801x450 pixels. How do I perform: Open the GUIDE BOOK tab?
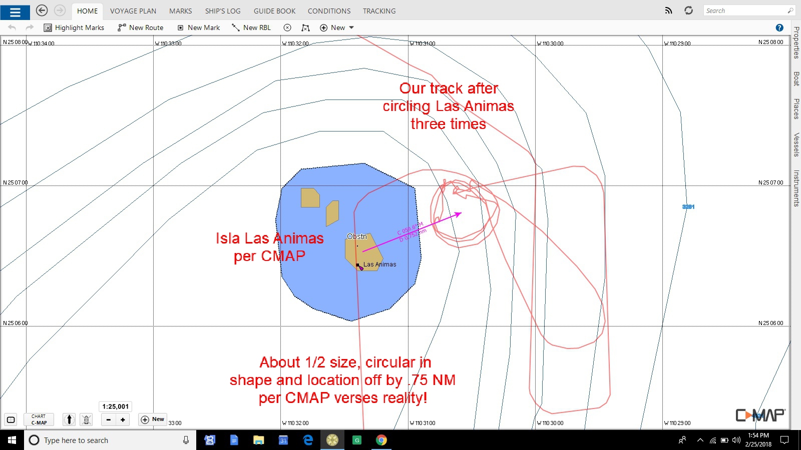click(x=274, y=11)
